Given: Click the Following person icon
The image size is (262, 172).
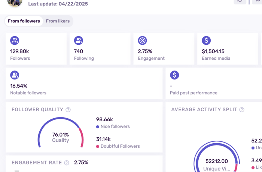Looking at the screenshot, I should tap(79, 40).
